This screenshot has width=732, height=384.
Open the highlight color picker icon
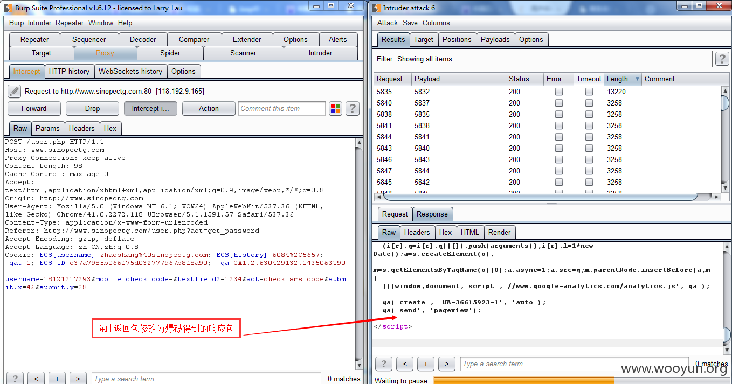pyautogui.click(x=335, y=109)
